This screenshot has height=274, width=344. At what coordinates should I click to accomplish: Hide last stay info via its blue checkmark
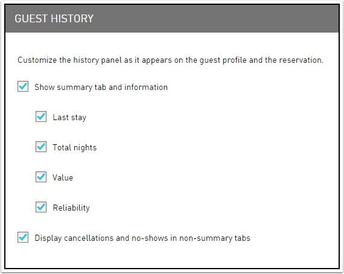41,116
